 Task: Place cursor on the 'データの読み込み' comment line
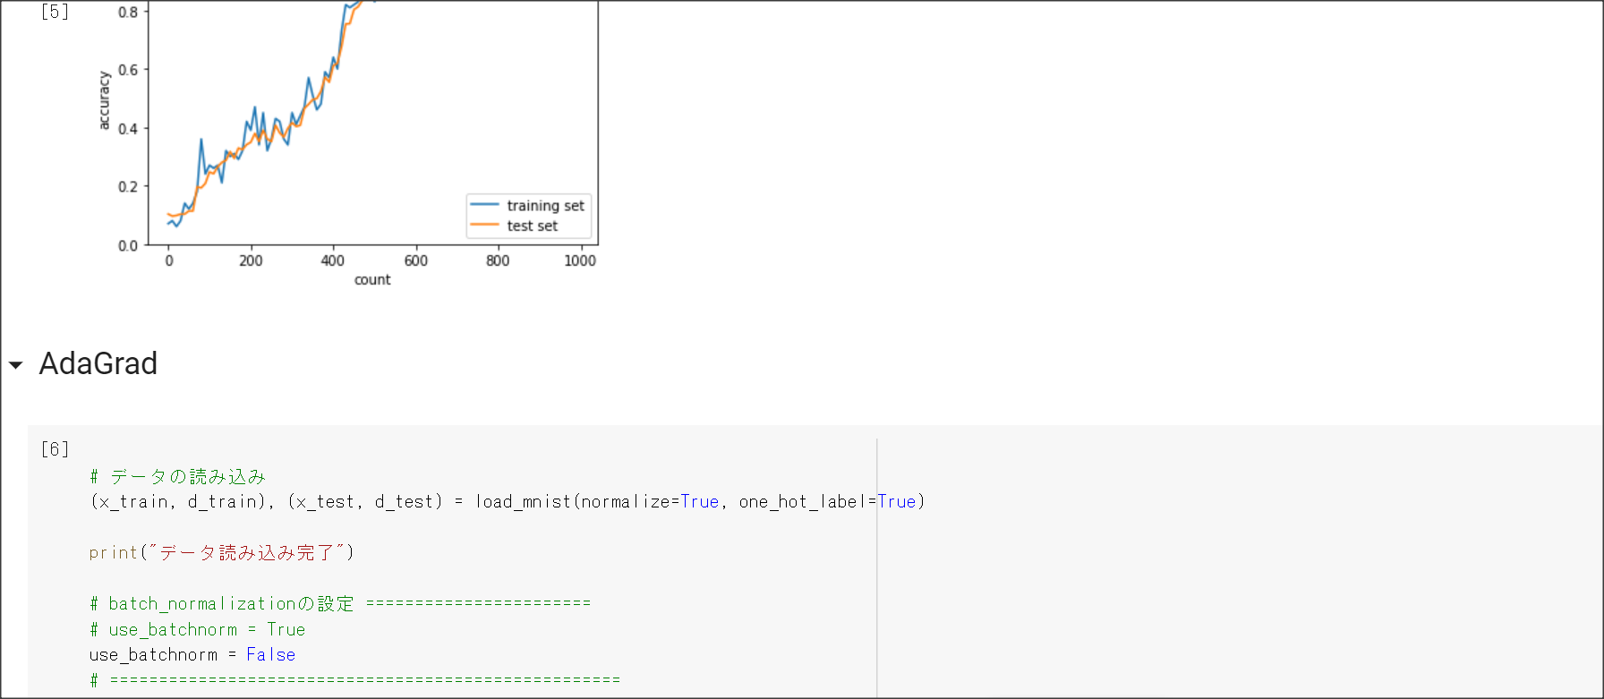178,477
